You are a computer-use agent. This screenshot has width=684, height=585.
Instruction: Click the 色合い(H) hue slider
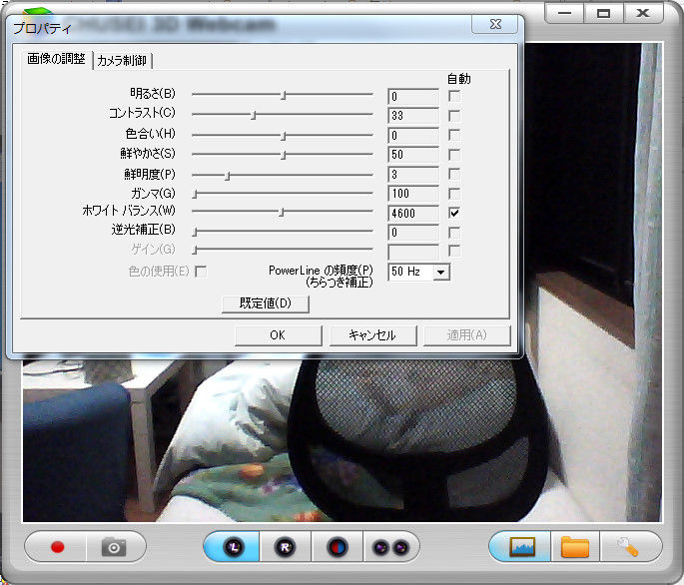click(283, 135)
